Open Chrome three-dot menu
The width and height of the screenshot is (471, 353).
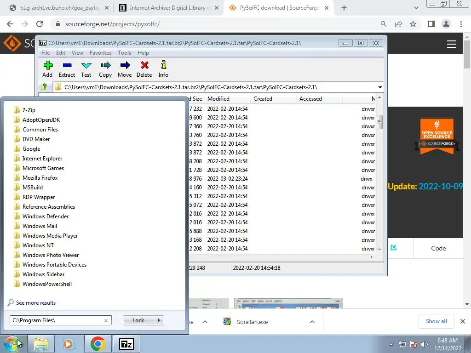tap(461, 24)
